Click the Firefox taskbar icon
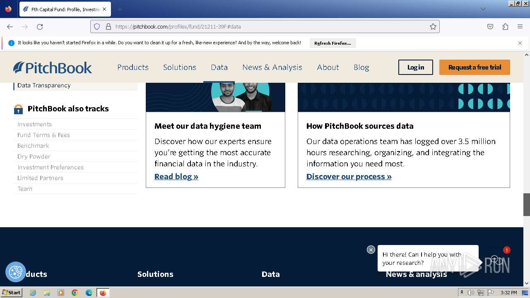This screenshot has height=298, width=530. tap(103, 293)
